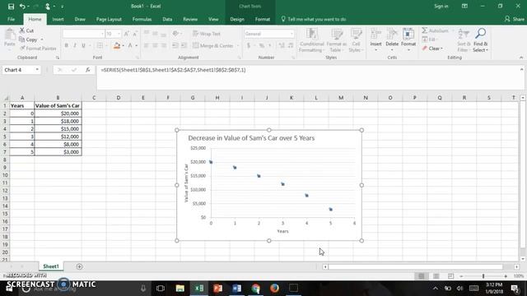Click the Paste clipboard icon
Screen dimensions: 527x296
[x=10, y=35]
